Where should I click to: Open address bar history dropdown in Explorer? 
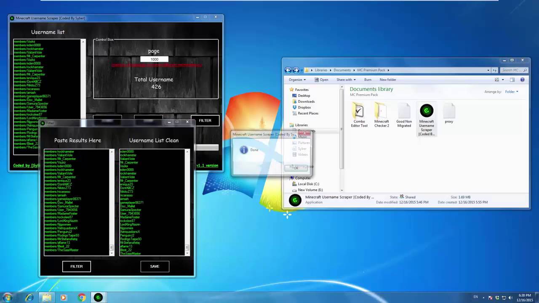click(488, 70)
